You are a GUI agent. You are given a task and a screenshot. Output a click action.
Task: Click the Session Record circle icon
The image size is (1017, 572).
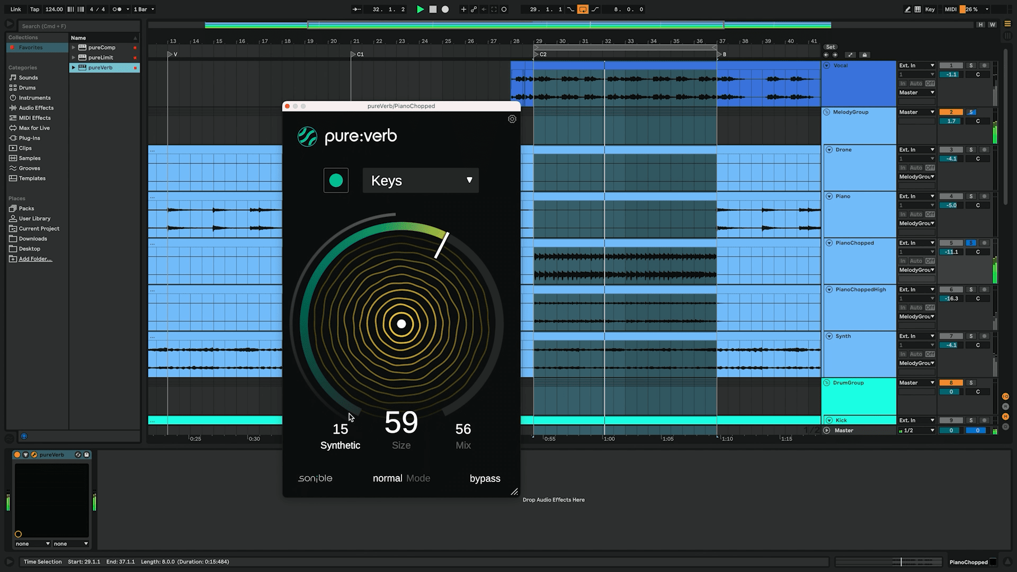tap(504, 9)
